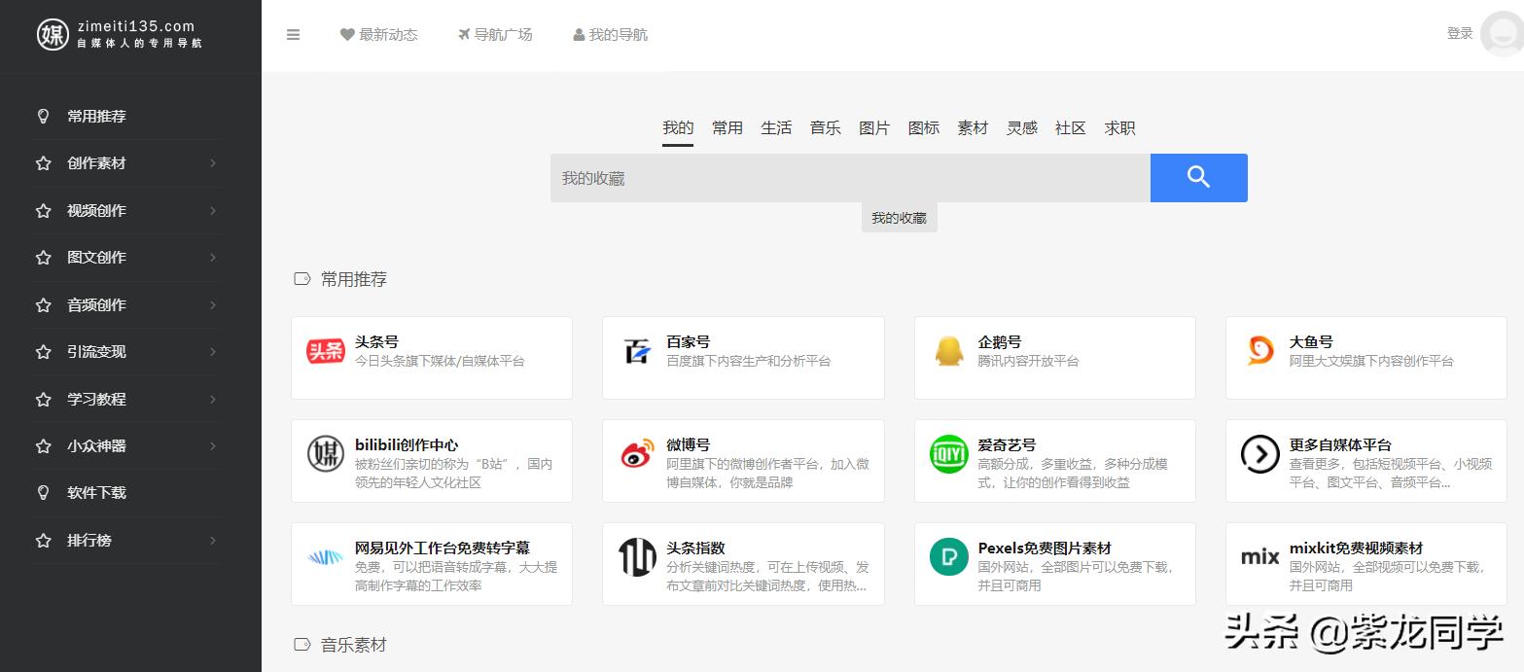Switch to the 求职 search tab
1524x672 pixels.
pos(1120,128)
